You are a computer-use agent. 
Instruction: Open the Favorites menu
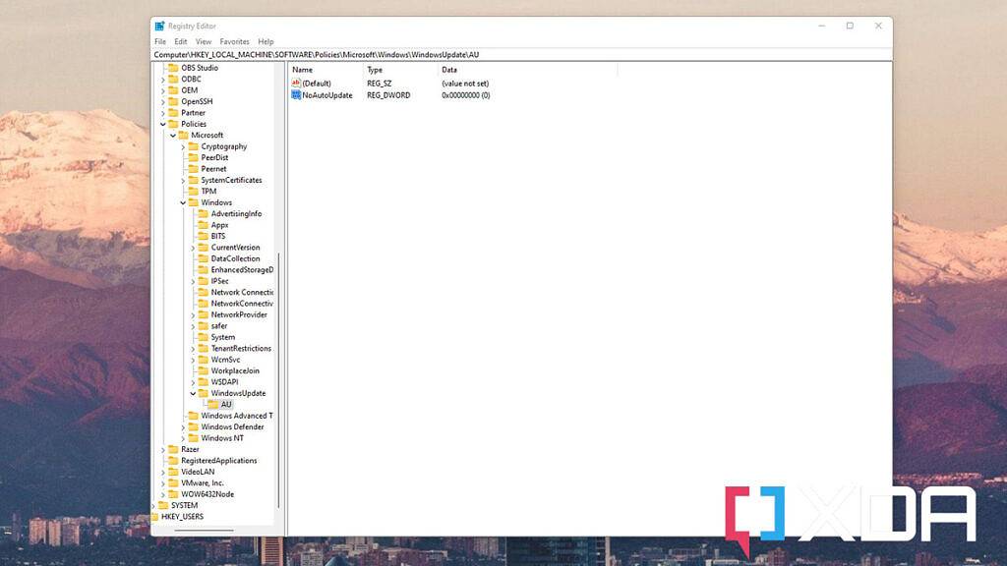pyautogui.click(x=234, y=41)
